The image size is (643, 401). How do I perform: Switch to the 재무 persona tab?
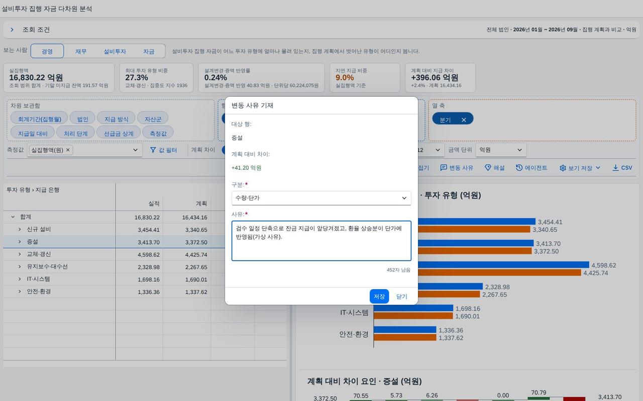[81, 51]
